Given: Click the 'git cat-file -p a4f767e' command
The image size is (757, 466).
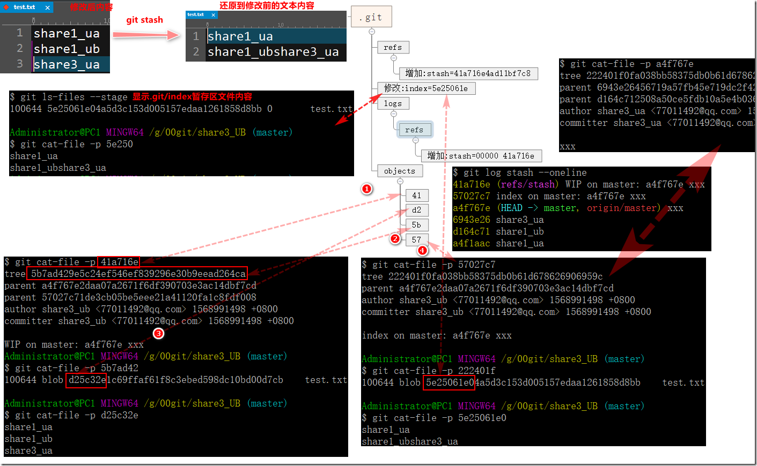Looking at the screenshot, I should [x=627, y=64].
